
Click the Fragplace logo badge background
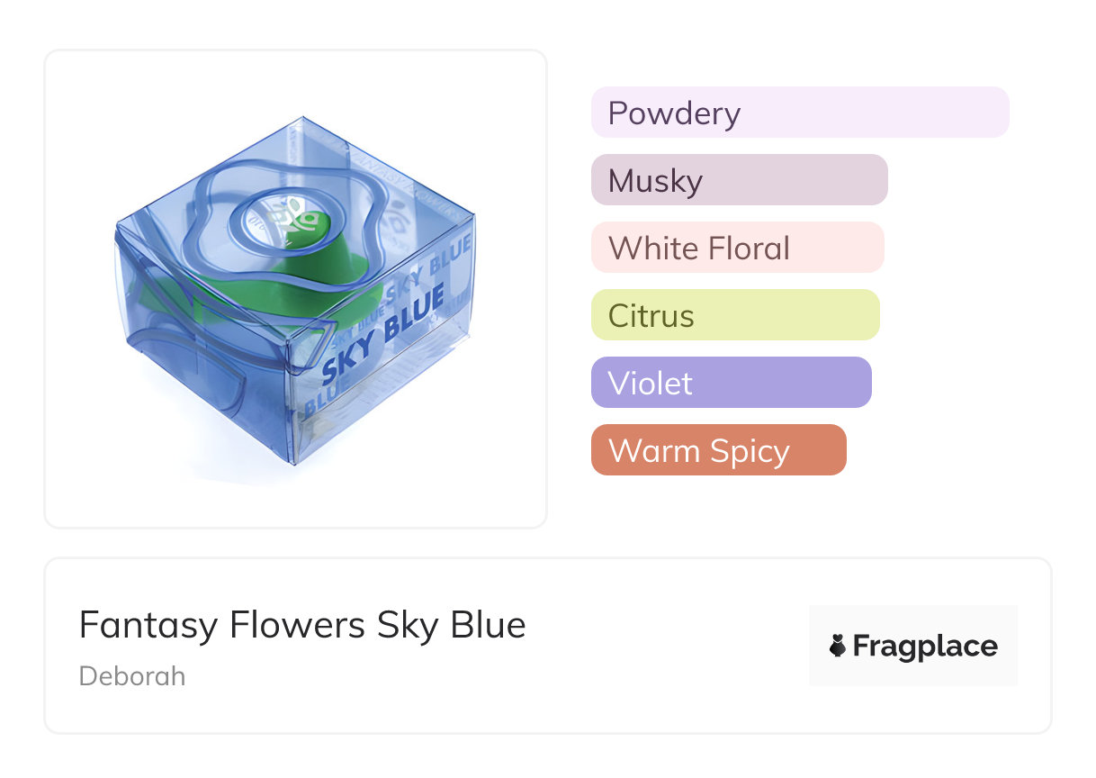click(912, 621)
